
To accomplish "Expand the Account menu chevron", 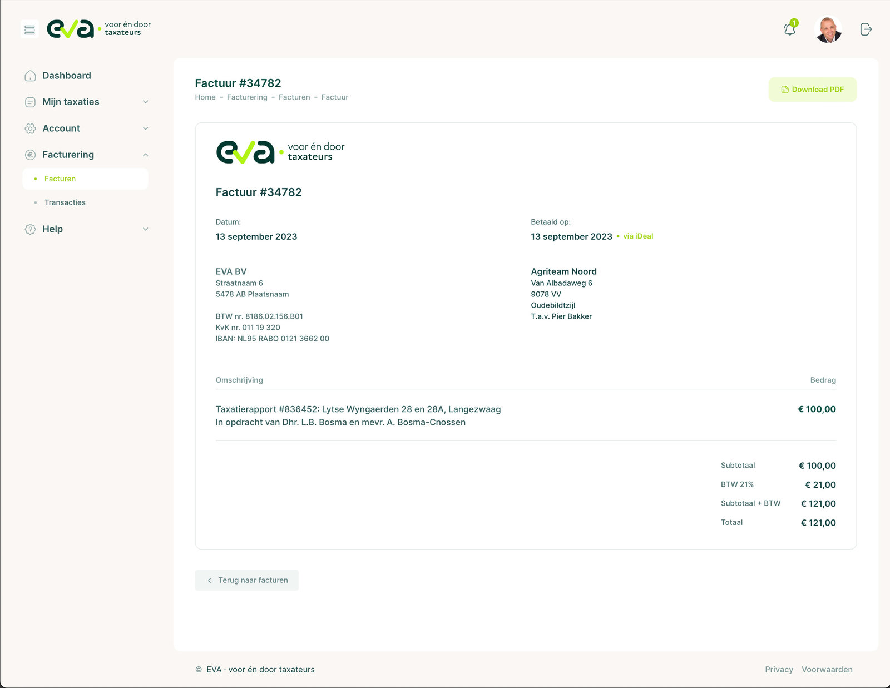I will coord(146,128).
